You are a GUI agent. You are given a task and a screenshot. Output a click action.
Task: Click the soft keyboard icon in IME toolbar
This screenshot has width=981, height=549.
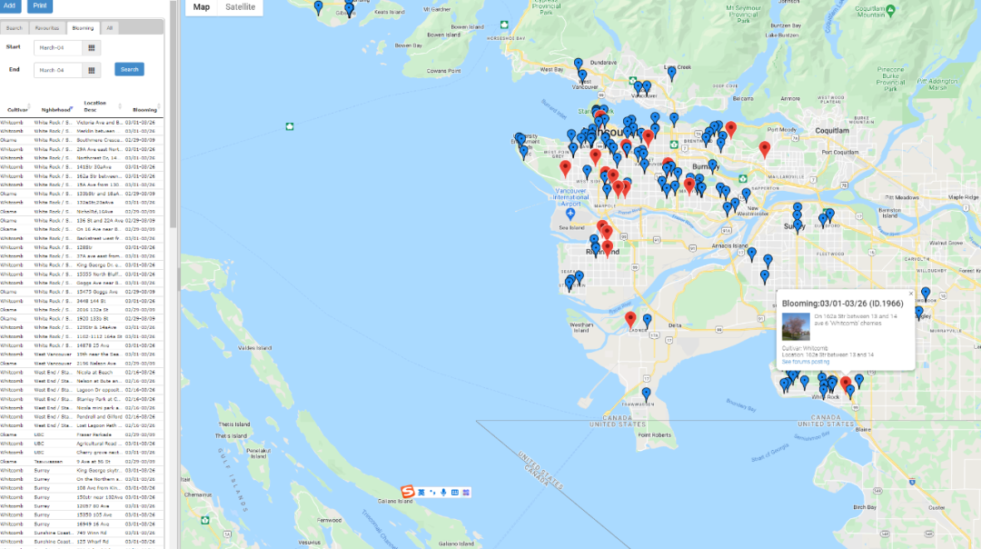[454, 492]
